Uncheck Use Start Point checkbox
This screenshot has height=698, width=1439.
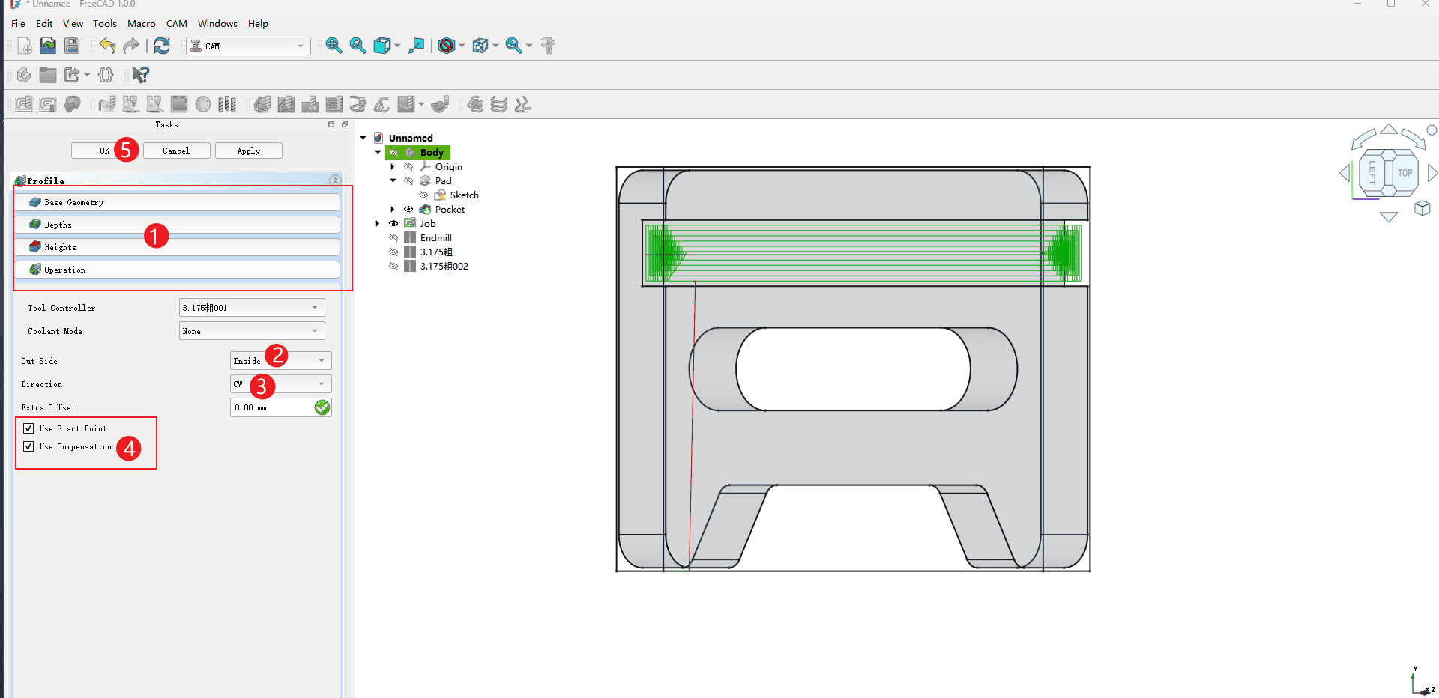[x=28, y=428]
